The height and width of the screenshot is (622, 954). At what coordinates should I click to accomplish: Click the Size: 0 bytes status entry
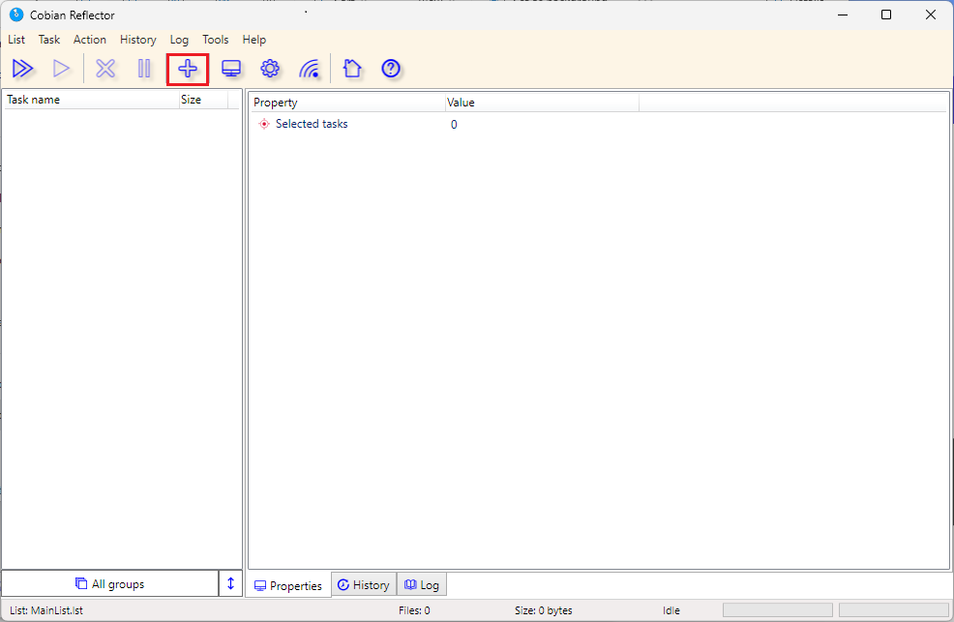[x=544, y=610]
